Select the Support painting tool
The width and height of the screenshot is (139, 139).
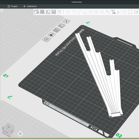tap(102, 12)
